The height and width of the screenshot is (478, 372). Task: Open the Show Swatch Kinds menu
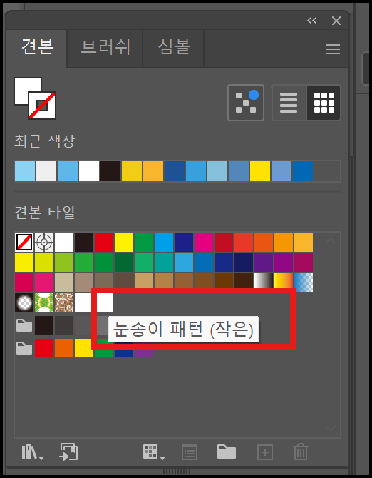(x=154, y=452)
